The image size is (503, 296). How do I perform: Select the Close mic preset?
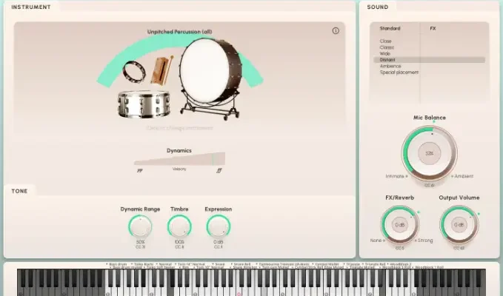click(386, 41)
